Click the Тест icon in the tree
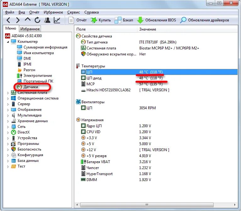The image size is (241, 211). click(x=14, y=166)
